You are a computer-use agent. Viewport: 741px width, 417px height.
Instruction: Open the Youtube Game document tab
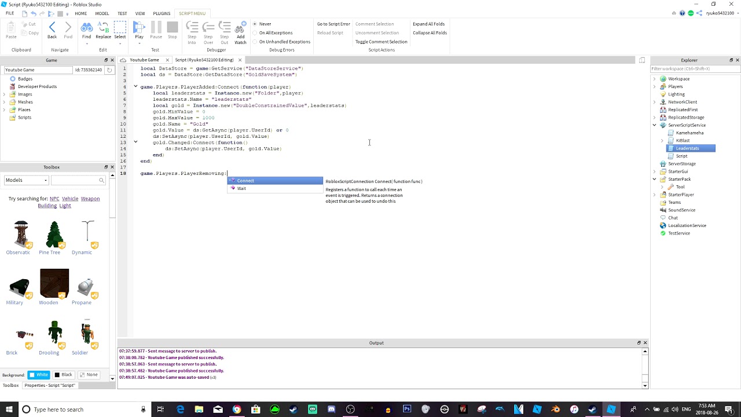144,60
